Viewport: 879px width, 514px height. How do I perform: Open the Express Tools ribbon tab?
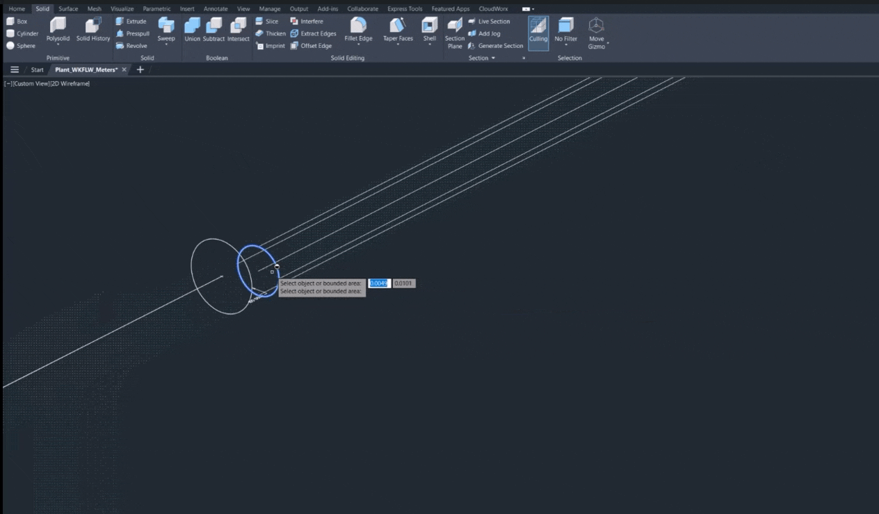tap(405, 9)
